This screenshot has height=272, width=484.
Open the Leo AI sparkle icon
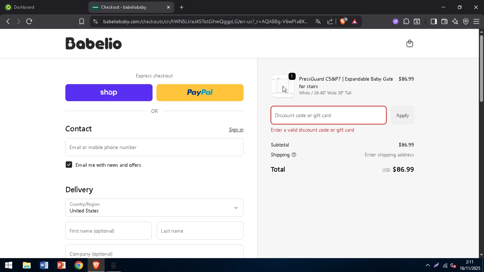tap(455, 22)
